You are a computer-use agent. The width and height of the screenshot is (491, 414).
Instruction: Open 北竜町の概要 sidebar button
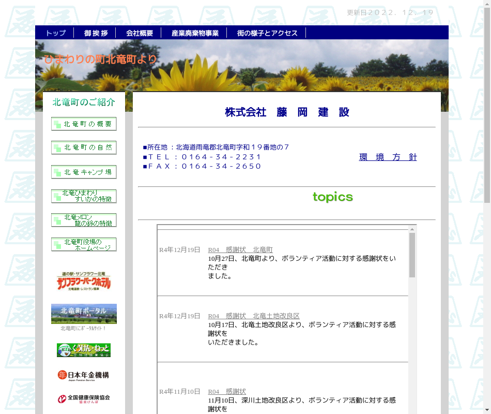[84, 124]
